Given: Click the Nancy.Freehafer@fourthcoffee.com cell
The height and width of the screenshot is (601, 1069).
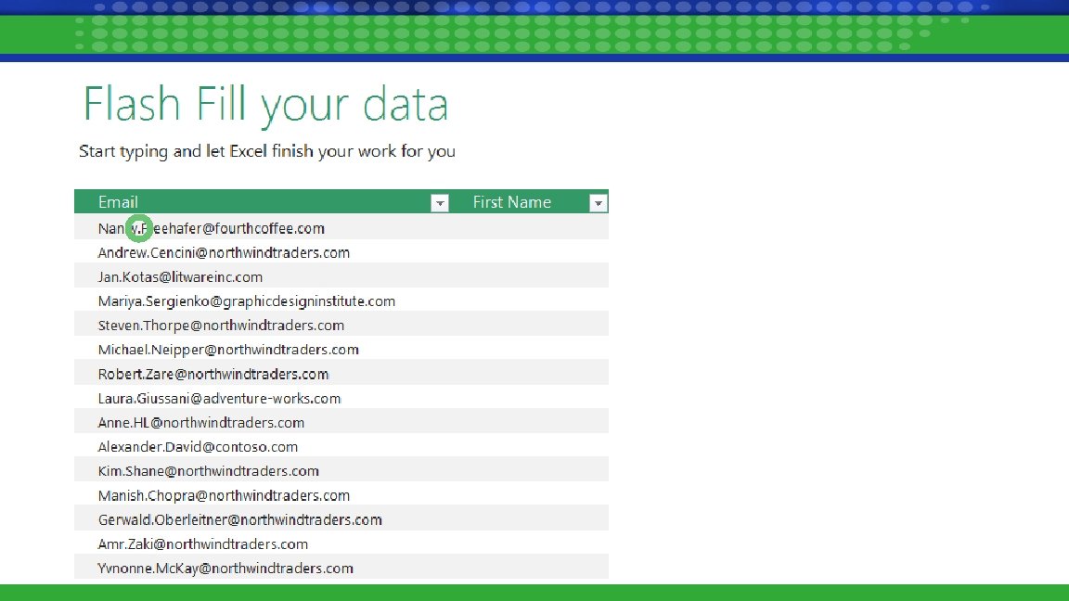Looking at the screenshot, I should (263, 227).
